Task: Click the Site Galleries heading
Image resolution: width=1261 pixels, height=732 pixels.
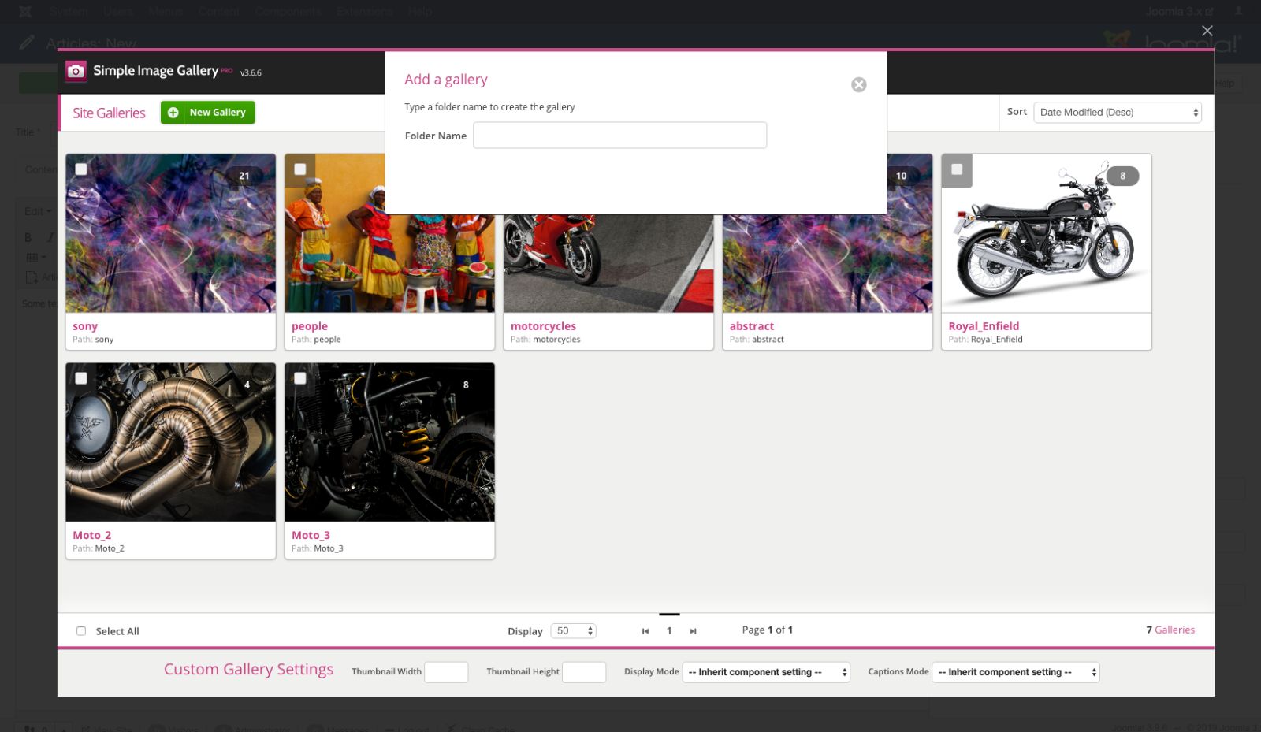Action: coord(110,113)
